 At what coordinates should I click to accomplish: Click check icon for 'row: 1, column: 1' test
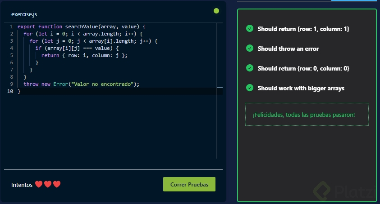[250, 28]
